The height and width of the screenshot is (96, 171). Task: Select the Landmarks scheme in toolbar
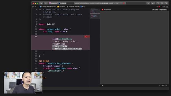click(x=53, y=3)
